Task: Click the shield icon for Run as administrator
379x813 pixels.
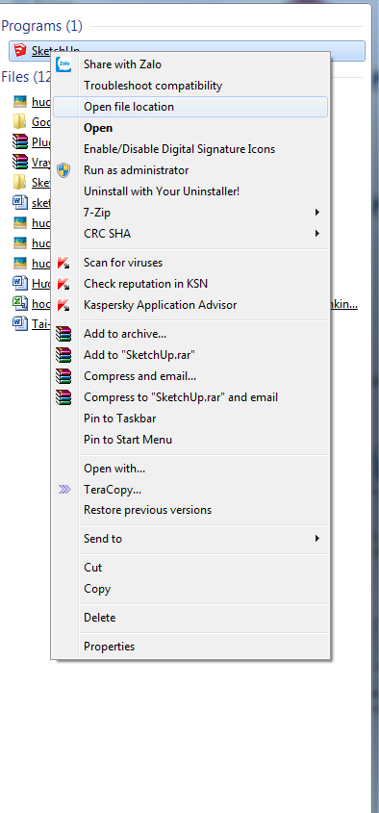Action: pyautogui.click(x=63, y=170)
